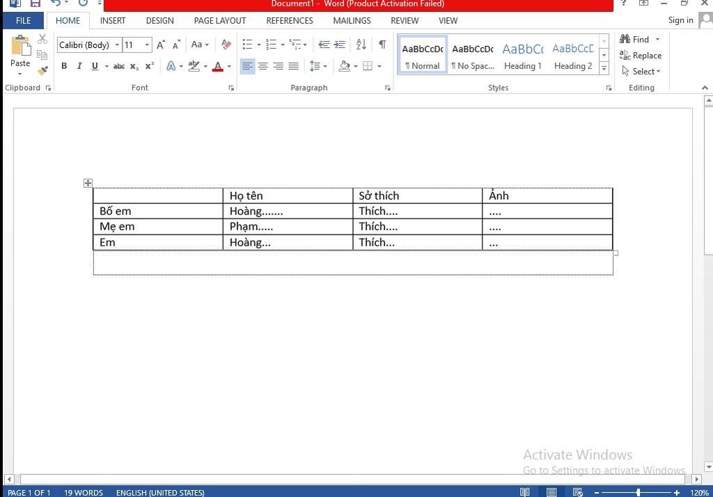Toggle subscript formatting

134,66
